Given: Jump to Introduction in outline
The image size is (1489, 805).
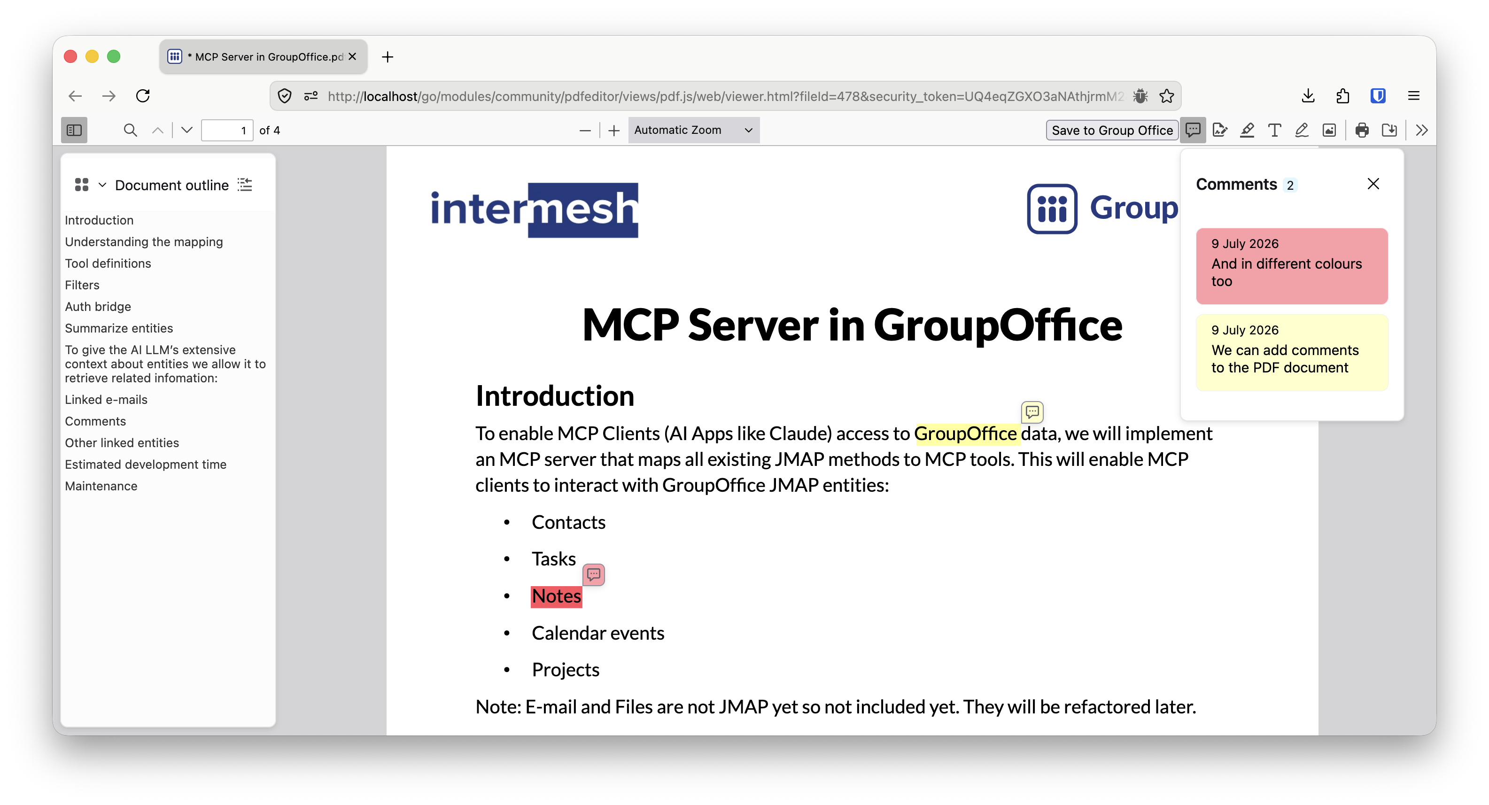Looking at the screenshot, I should point(99,220).
